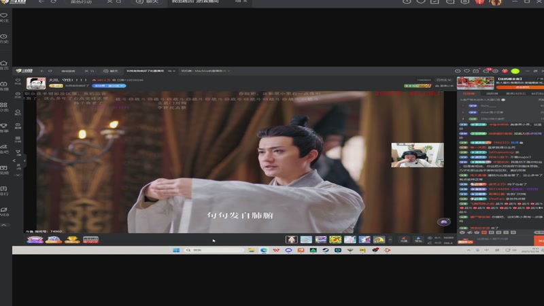Open messages icon in outer top-right bar

pos(450,2)
